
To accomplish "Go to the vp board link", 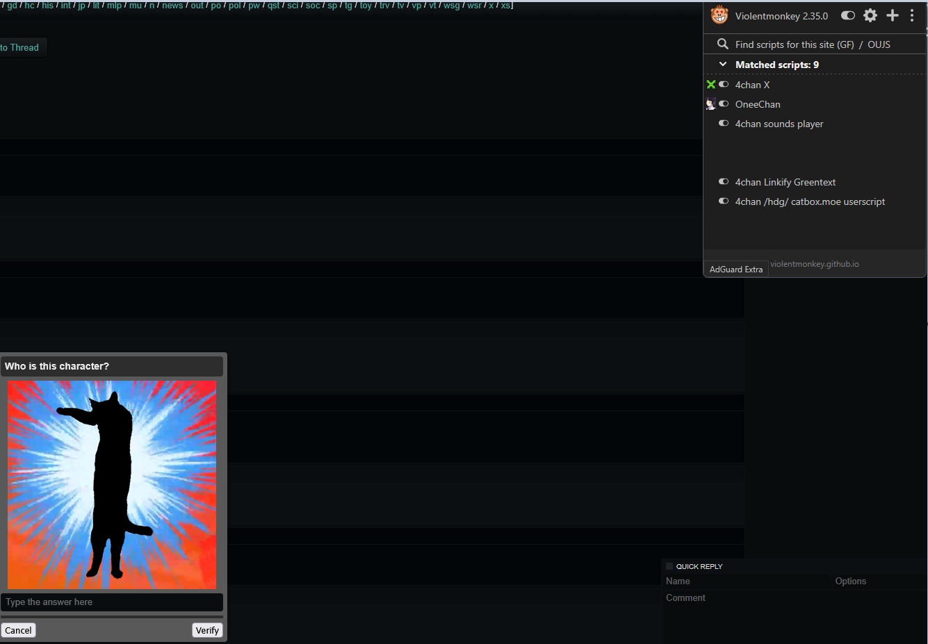I will [416, 6].
